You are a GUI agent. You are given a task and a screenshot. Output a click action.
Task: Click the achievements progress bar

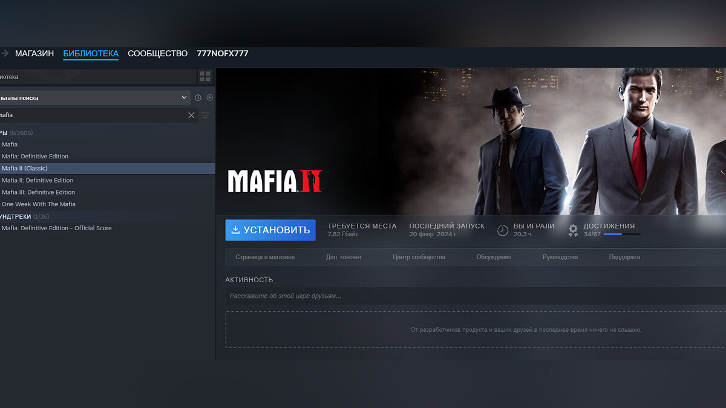621,234
